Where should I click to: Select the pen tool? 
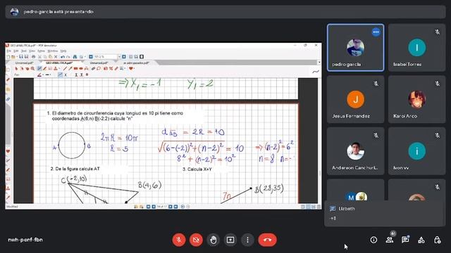[x=39, y=69]
